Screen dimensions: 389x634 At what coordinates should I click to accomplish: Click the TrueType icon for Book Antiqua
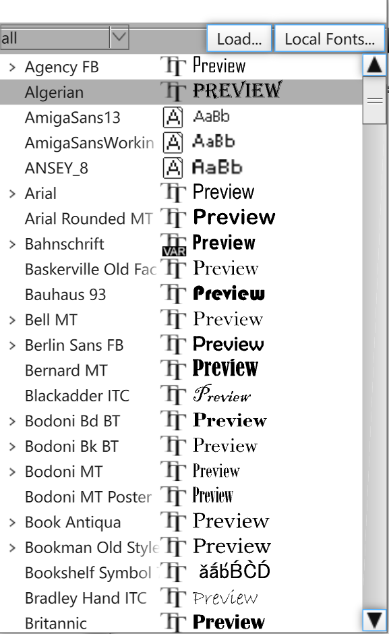pos(173,521)
